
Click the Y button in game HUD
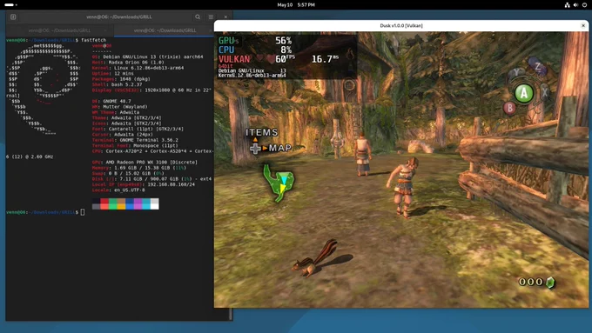pyautogui.click(x=515, y=73)
